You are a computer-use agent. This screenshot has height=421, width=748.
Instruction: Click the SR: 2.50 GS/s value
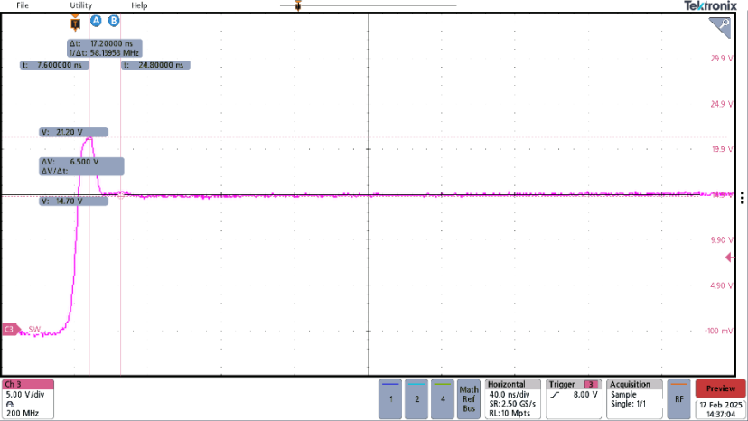pos(512,404)
